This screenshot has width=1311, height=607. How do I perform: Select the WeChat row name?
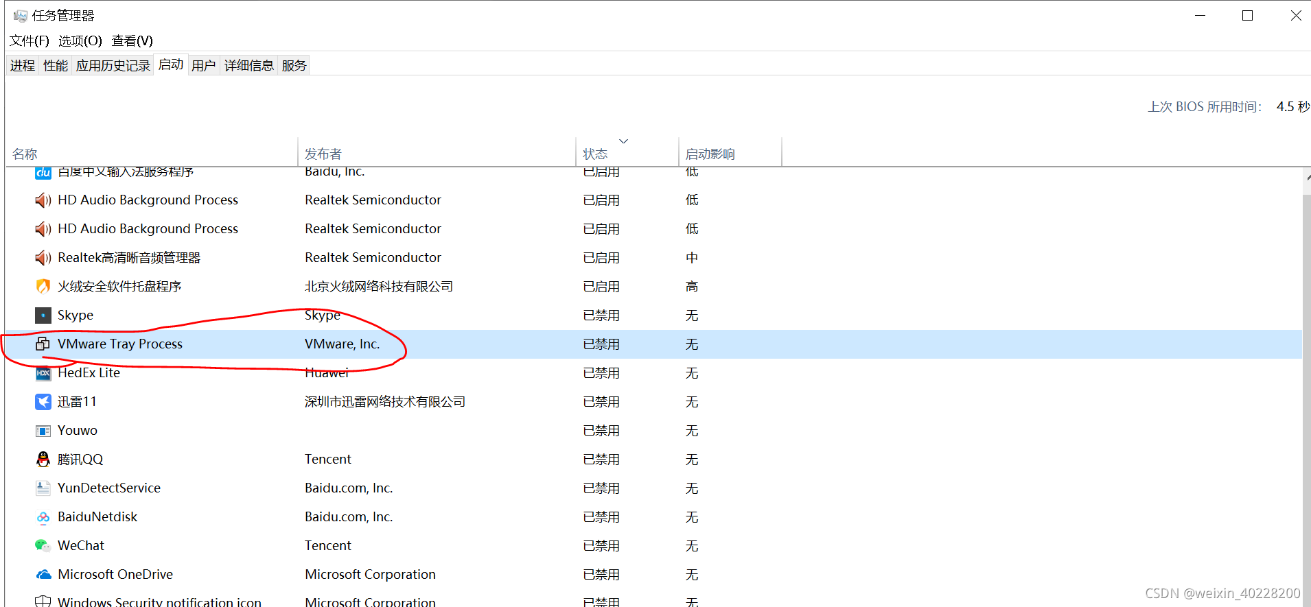click(x=81, y=546)
